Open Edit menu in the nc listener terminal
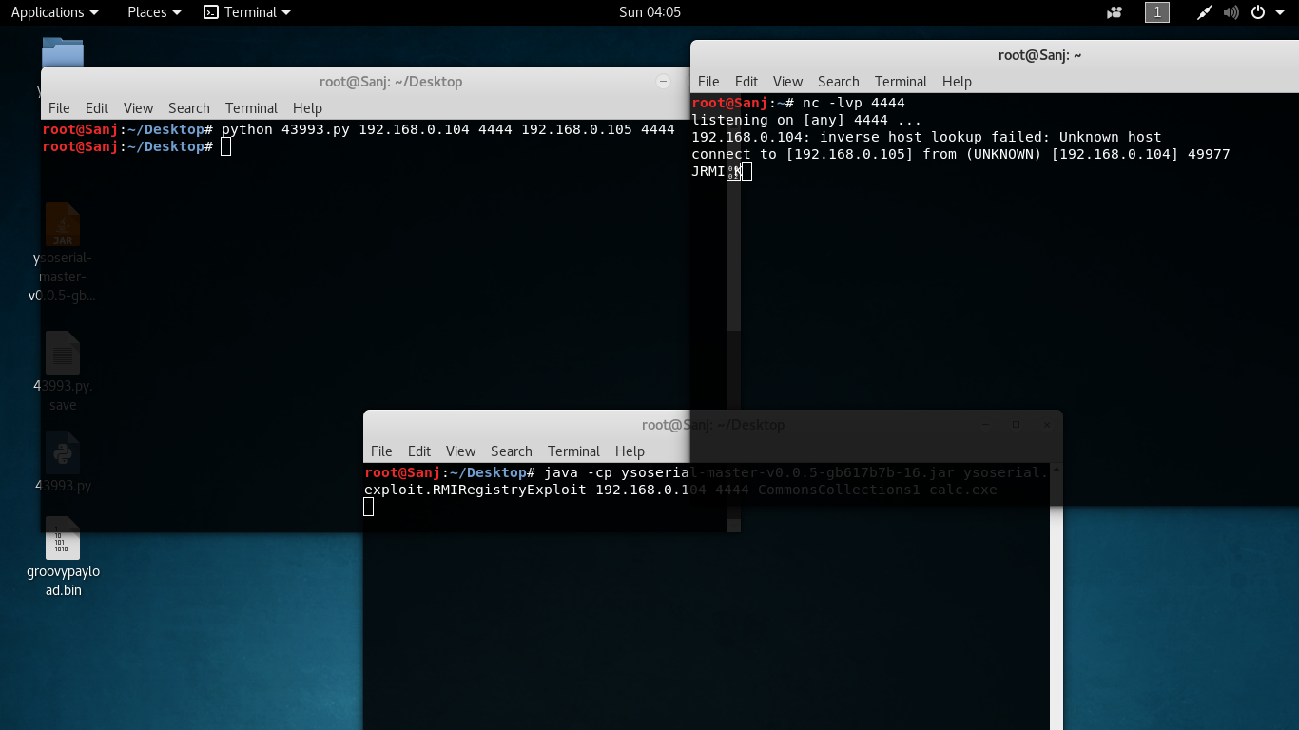 746,82
